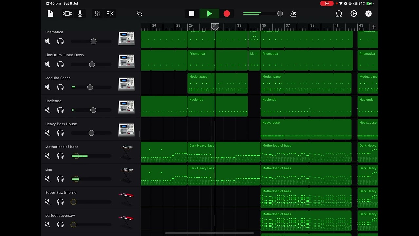Tap the screen recording indicator in status bar
This screenshot has height=236, width=419.
327,3
